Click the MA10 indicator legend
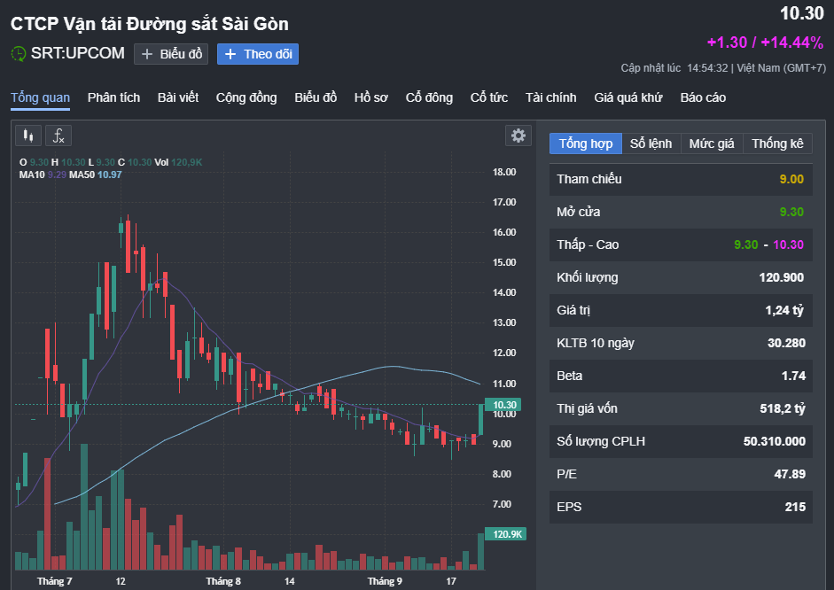The width and height of the screenshot is (834, 590). click(x=43, y=175)
